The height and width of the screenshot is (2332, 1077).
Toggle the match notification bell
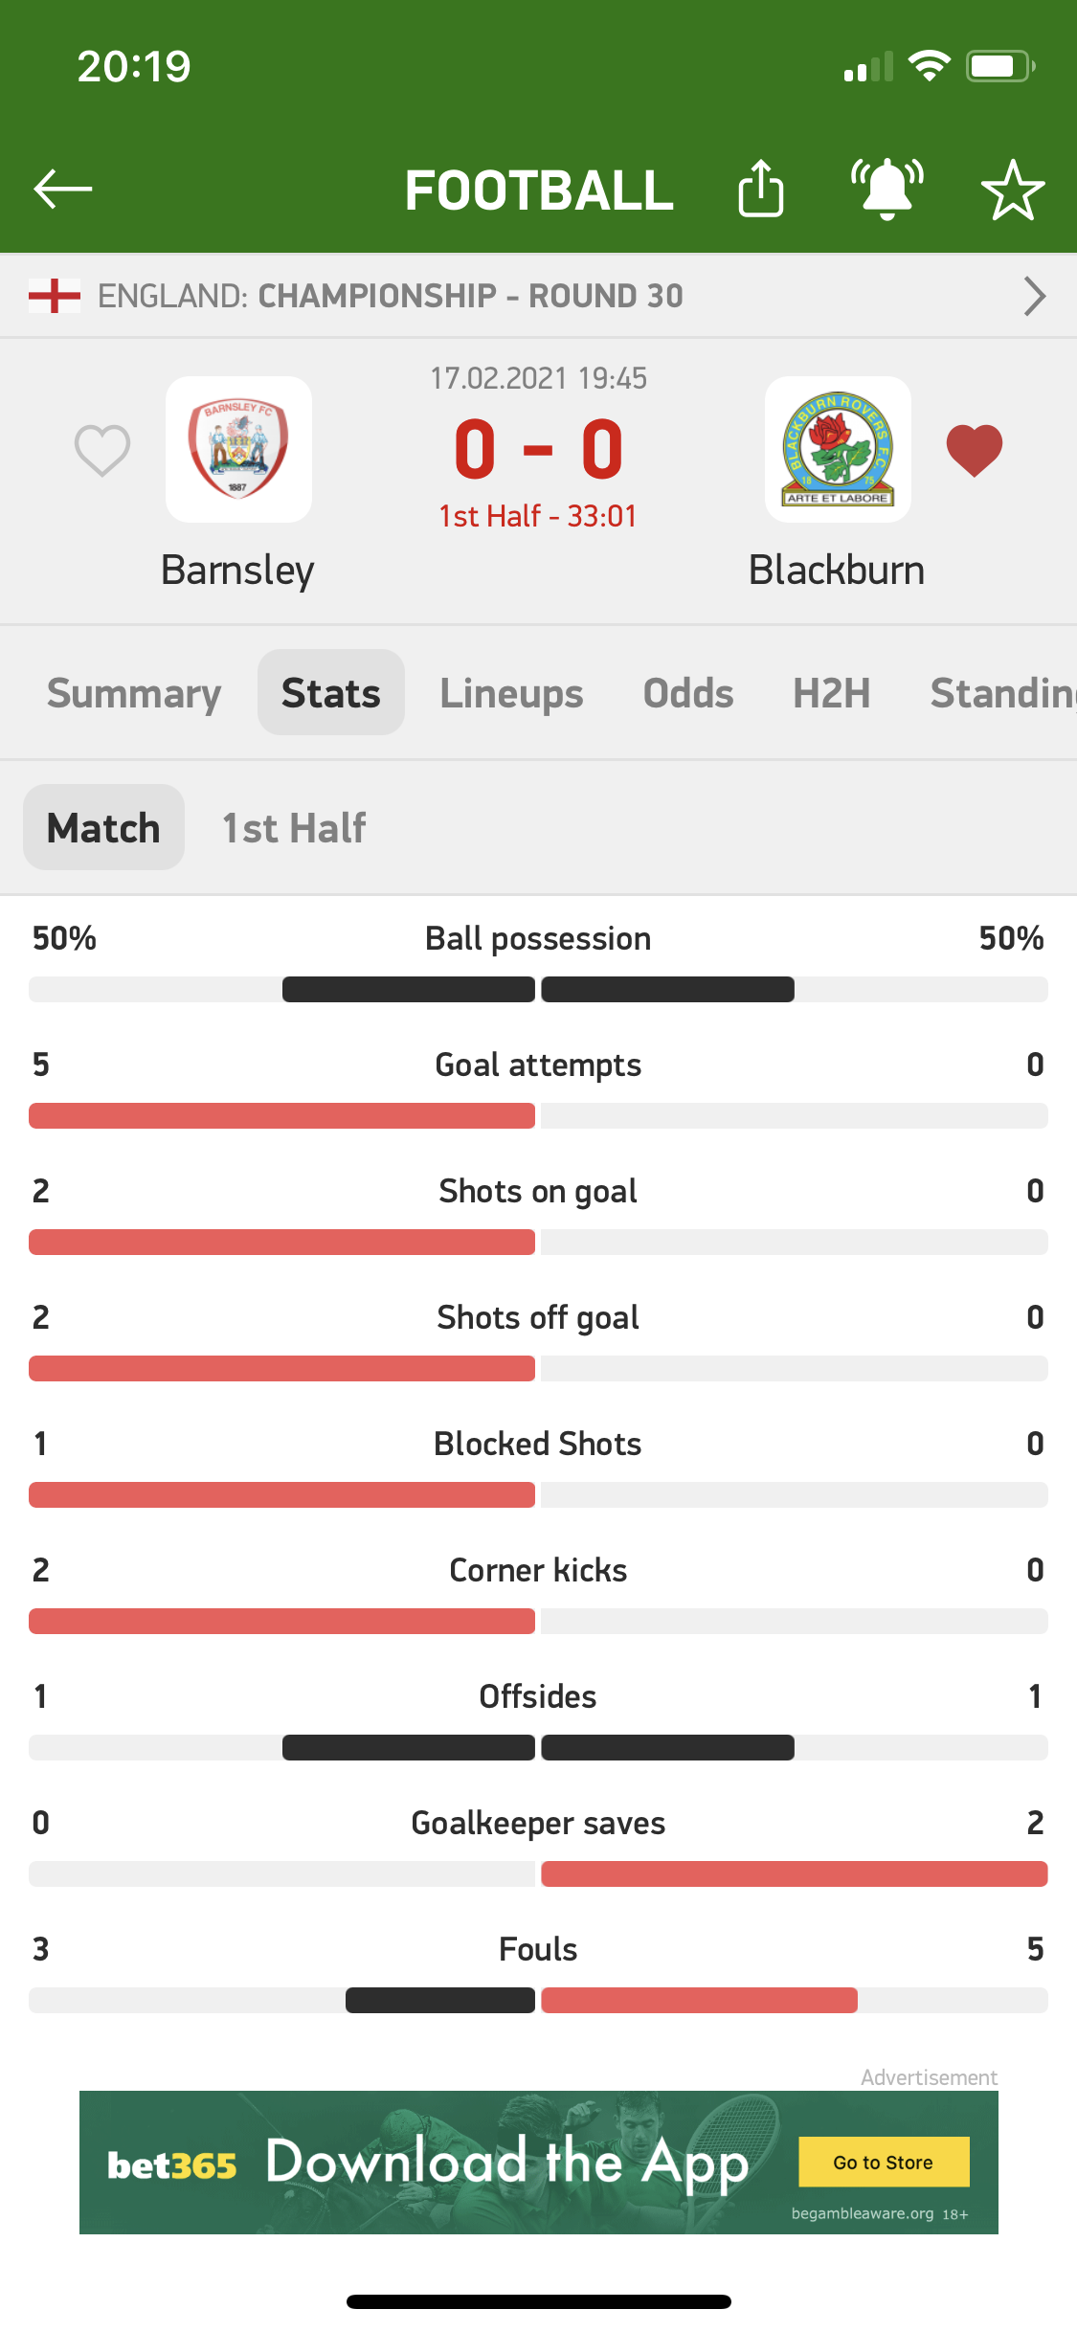coord(887,189)
